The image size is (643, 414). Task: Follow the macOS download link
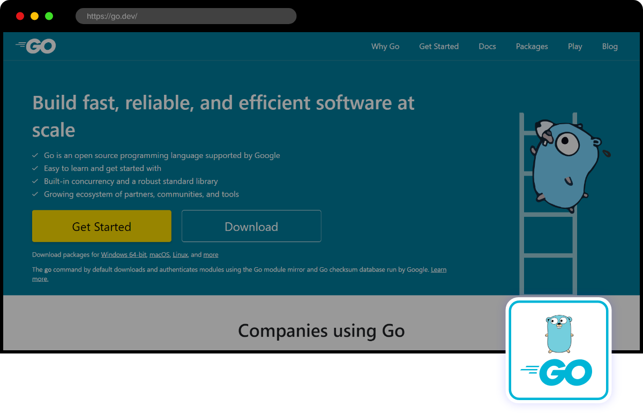[x=159, y=255]
